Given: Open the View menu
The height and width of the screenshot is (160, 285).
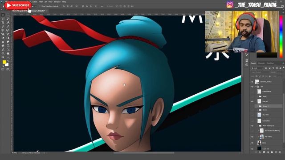Looking at the screenshot, I should click(x=50, y=2).
